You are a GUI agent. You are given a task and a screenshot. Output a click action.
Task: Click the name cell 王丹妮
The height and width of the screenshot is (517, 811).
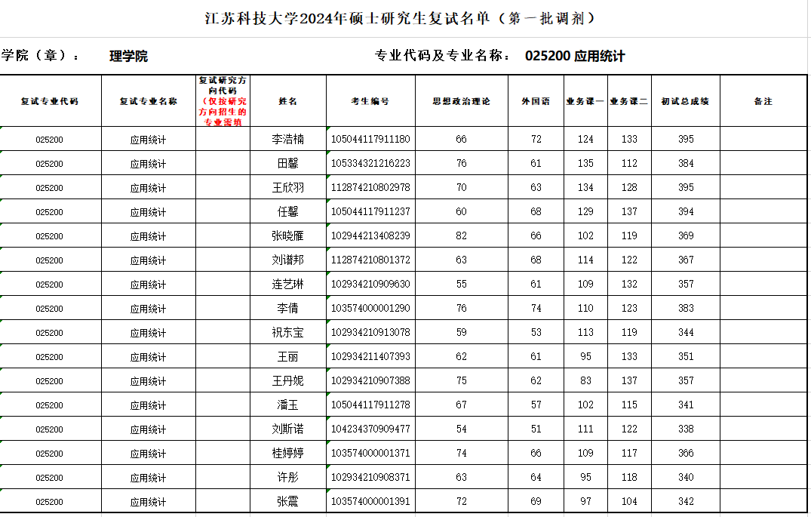(x=288, y=381)
